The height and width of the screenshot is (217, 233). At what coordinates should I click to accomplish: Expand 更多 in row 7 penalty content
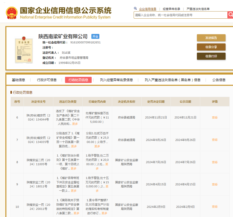tap(97, 146)
